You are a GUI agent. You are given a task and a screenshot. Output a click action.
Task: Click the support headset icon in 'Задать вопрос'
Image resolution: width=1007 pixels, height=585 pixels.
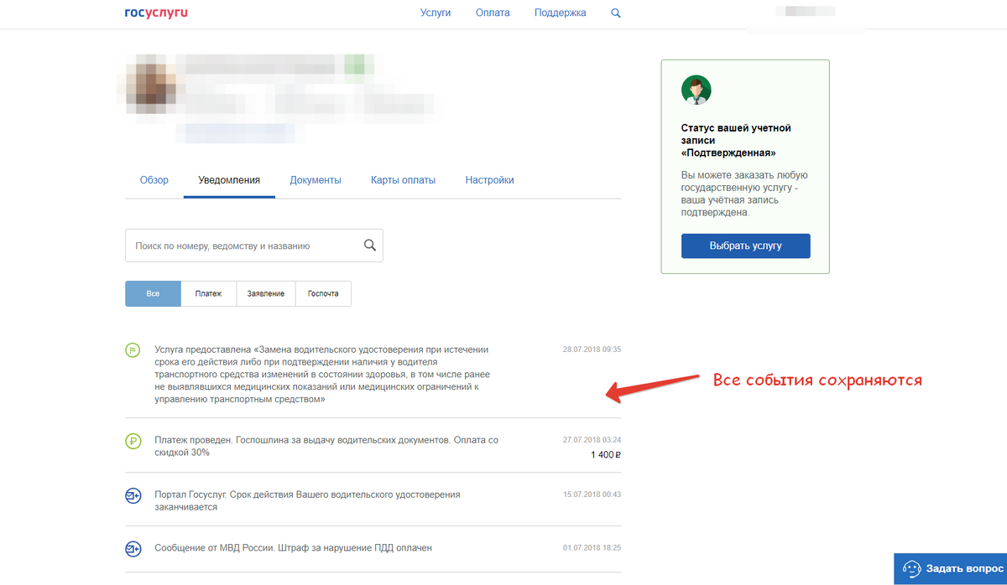pyautogui.click(x=911, y=569)
